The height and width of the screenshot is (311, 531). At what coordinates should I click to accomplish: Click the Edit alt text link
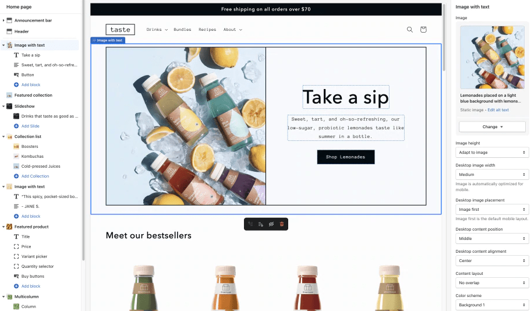(498, 110)
